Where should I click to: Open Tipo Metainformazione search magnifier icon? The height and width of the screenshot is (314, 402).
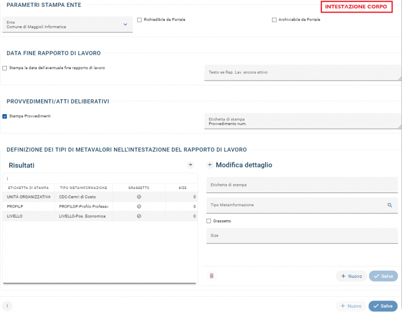pyautogui.click(x=390, y=205)
